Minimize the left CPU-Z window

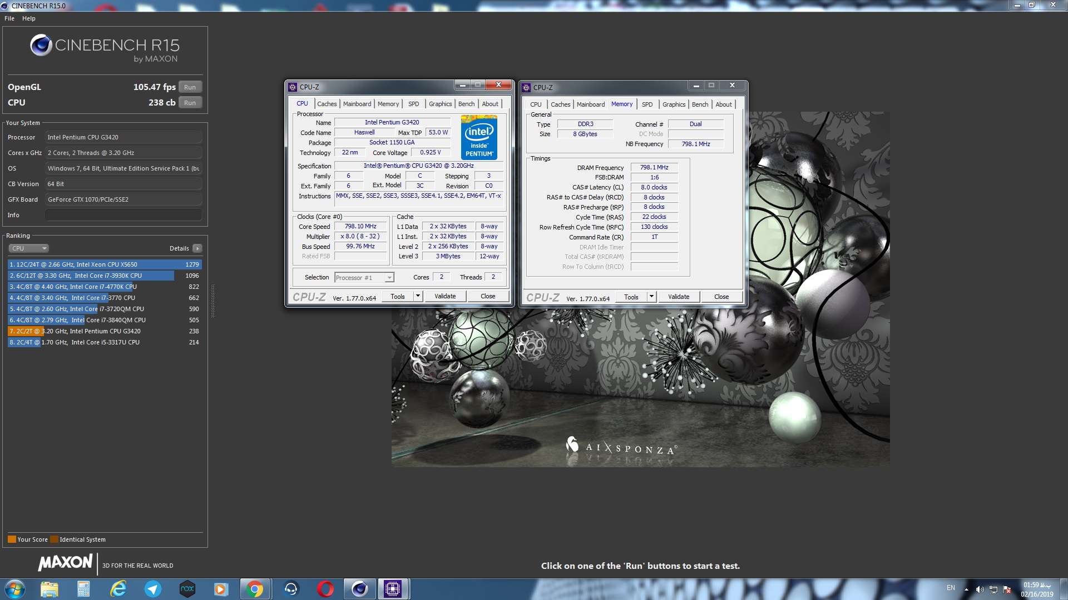tap(462, 85)
